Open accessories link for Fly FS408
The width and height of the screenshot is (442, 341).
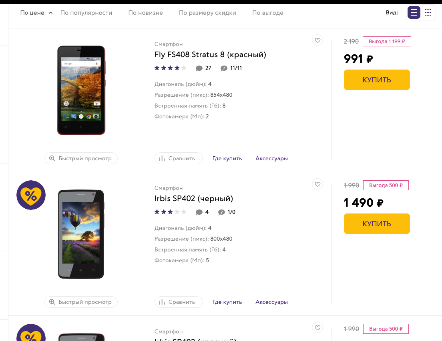click(x=271, y=158)
